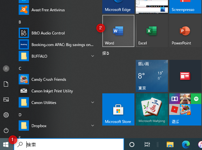Open the Microsoft Store tile
Image resolution: width=202 pixels, height=150 pixels.
point(118,109)
